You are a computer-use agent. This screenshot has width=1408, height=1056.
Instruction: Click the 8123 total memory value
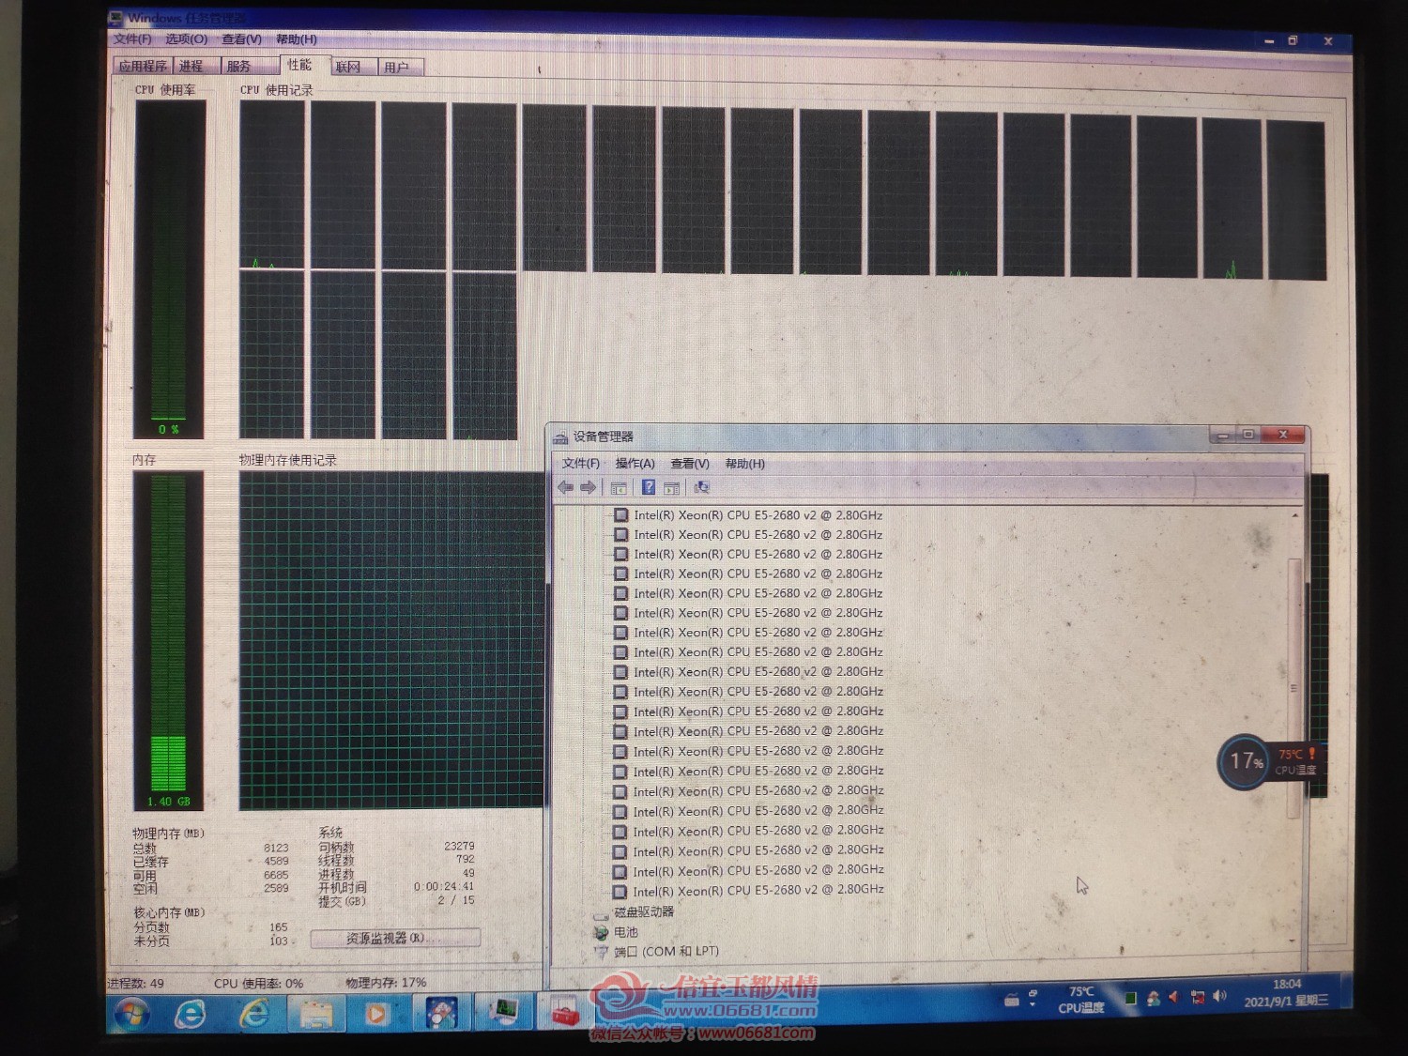pyautogui.click(x=276, y=848)
